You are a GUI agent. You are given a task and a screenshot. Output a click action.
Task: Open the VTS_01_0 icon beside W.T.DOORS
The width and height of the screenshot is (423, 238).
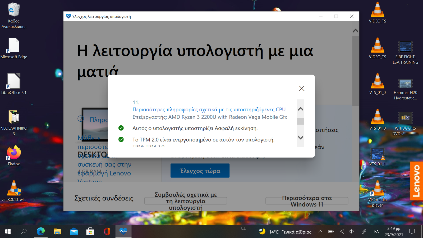[378, 120]
